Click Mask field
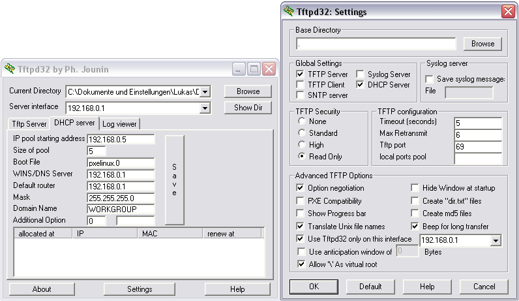 click(x=121, y=198)
